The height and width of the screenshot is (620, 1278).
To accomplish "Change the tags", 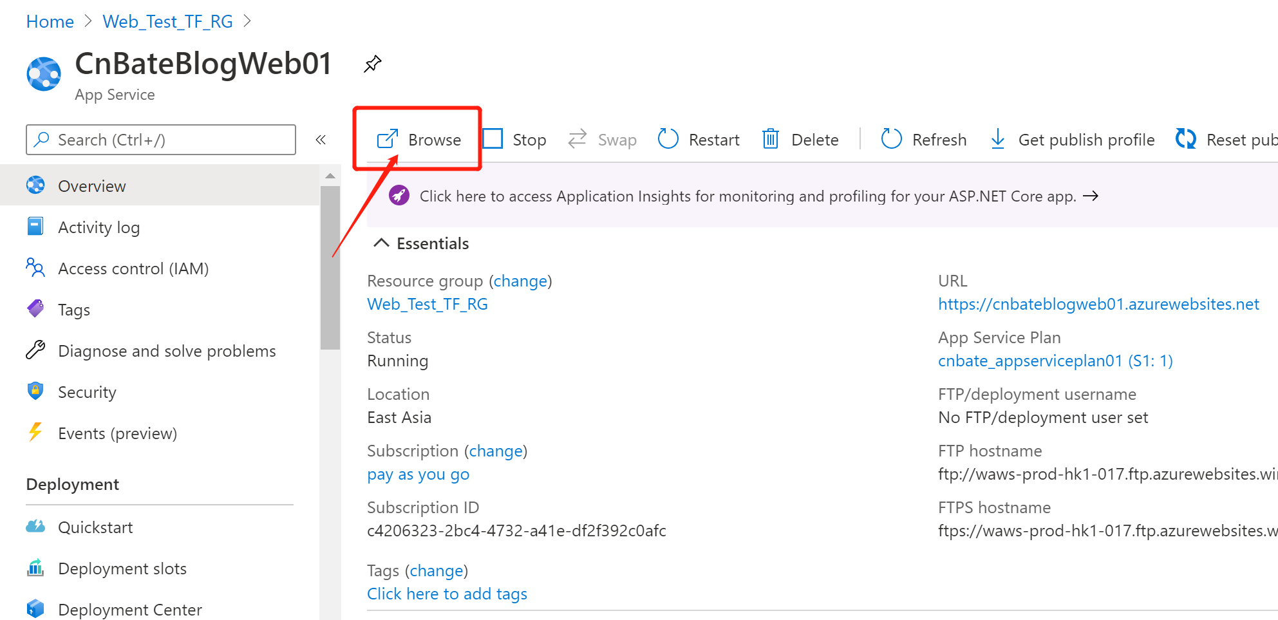I will (437, 570).
